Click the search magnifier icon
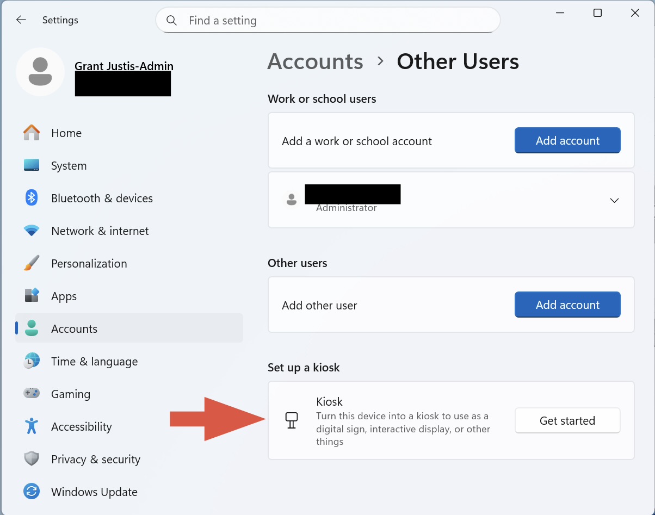Image resolution: width=655 pixels, height=515 pixels. click(171, 21)
